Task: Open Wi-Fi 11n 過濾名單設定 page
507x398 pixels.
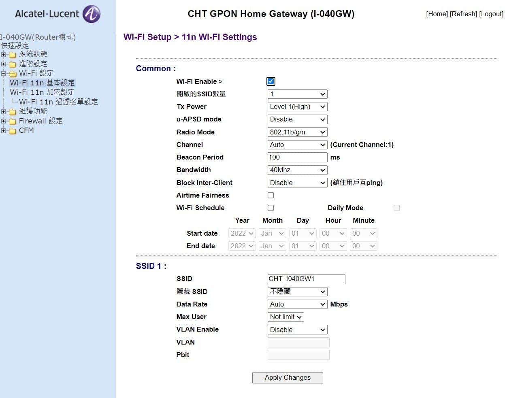Action: pyautogui.click(x=58, y=102)
